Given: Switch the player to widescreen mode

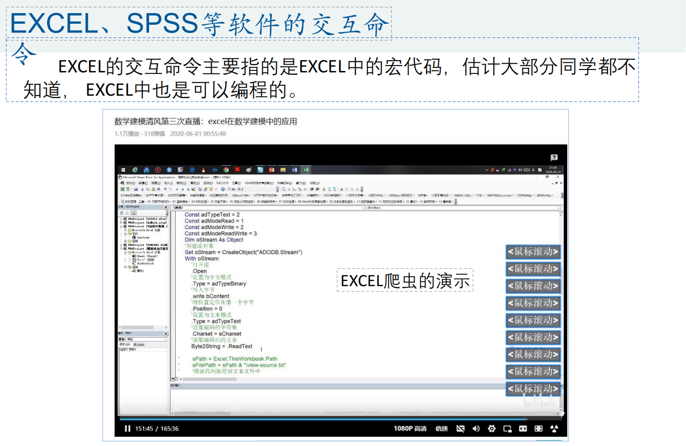Looking at the screenshot, I should [x=523, y=429].
